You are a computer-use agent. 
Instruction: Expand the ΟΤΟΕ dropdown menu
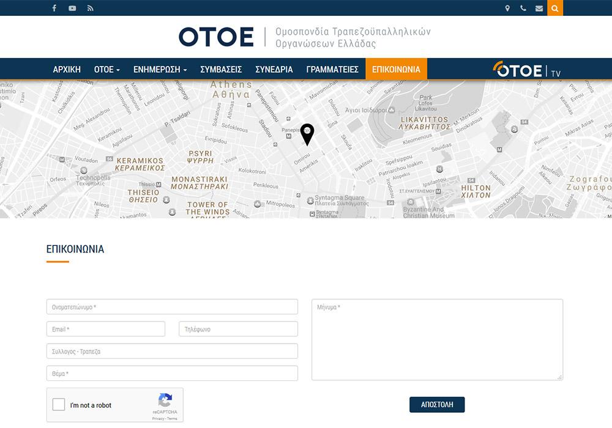click(x=106, y=69)
